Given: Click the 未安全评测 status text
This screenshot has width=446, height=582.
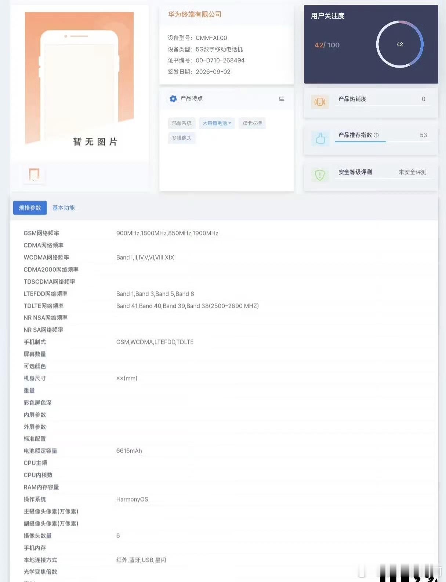Looking at the screenshot, I should (x=413, y=172).
